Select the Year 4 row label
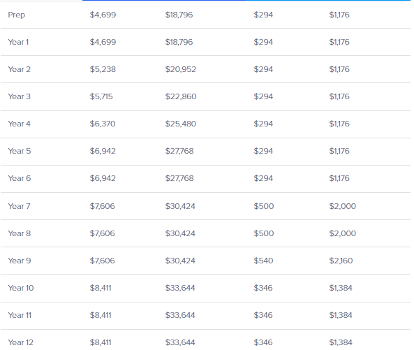The height and width of the screenshot is (350, 414). (20, 124)
